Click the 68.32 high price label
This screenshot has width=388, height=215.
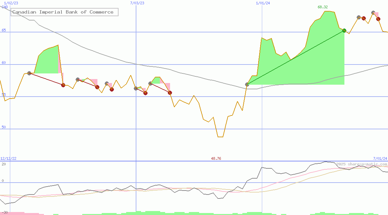pyautogui.click(x=323, y=7)
